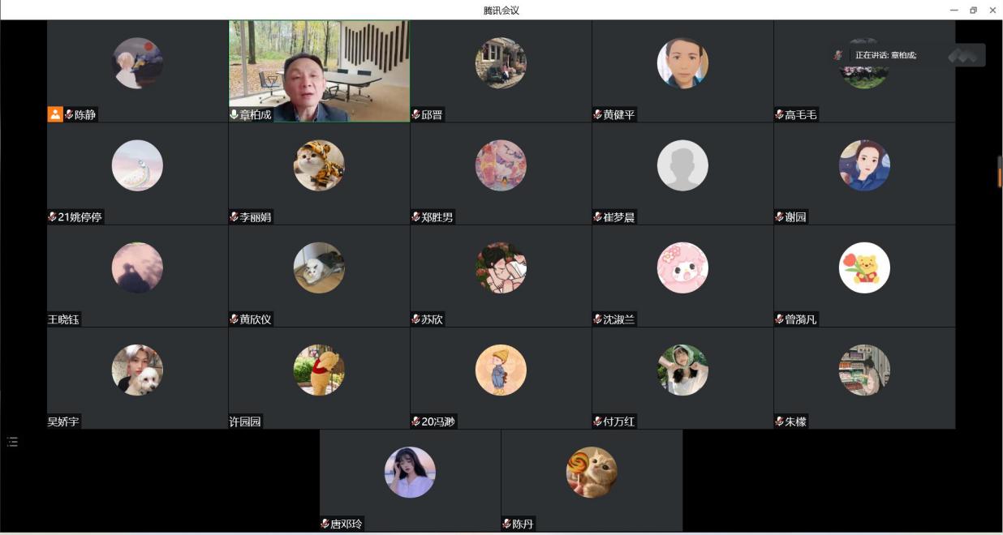The image size is (1003, 535).
Task: Click the muted mic icon next to 唐邓玲
Action: [325, 524]
